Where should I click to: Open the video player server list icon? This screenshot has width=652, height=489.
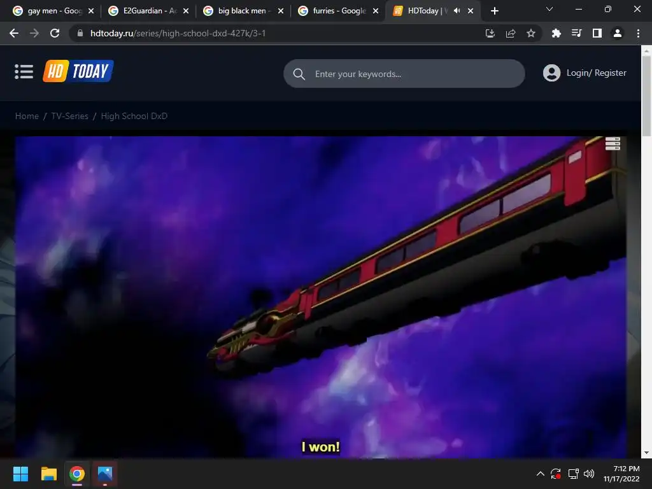pos(613,143)
